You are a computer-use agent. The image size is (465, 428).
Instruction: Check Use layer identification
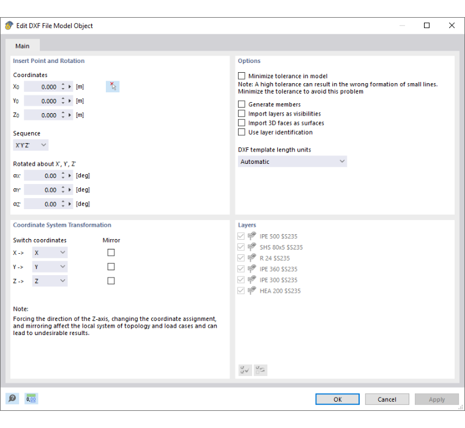pos(242,132)
